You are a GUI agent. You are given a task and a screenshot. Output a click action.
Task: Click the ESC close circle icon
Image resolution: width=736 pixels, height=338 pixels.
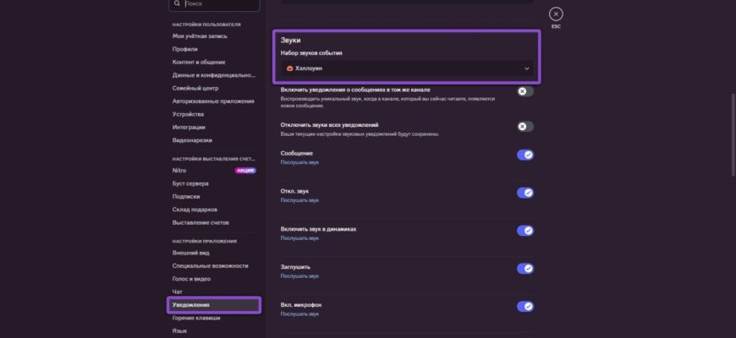[556, 14]
